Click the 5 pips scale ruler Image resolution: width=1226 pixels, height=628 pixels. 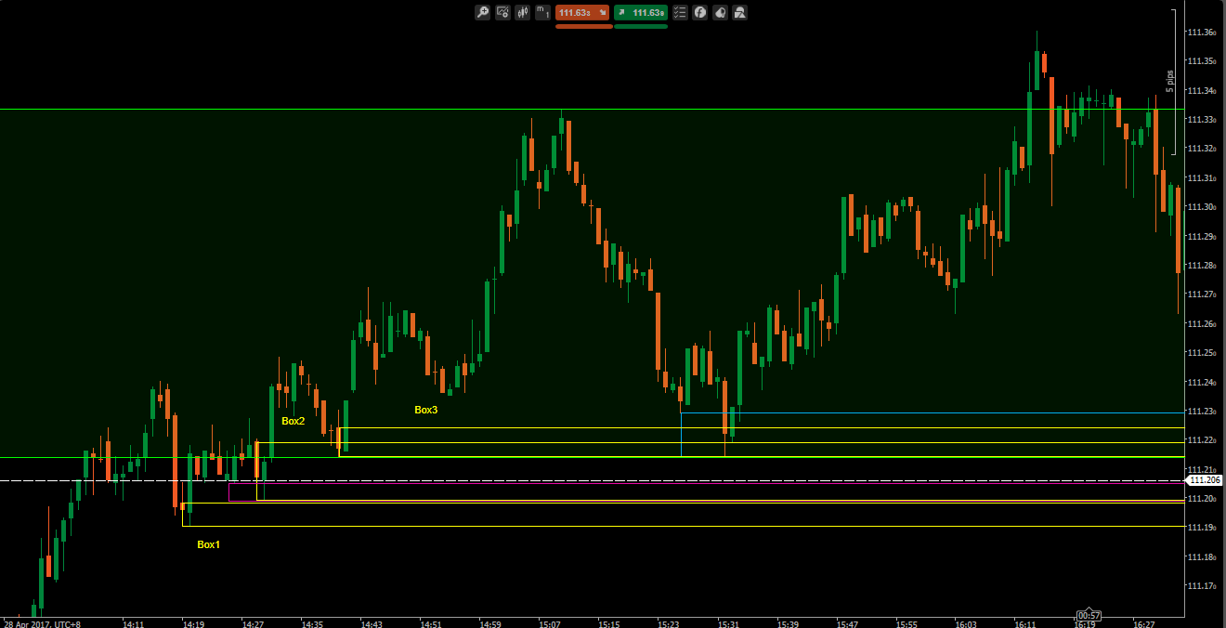coord(1173,82)
